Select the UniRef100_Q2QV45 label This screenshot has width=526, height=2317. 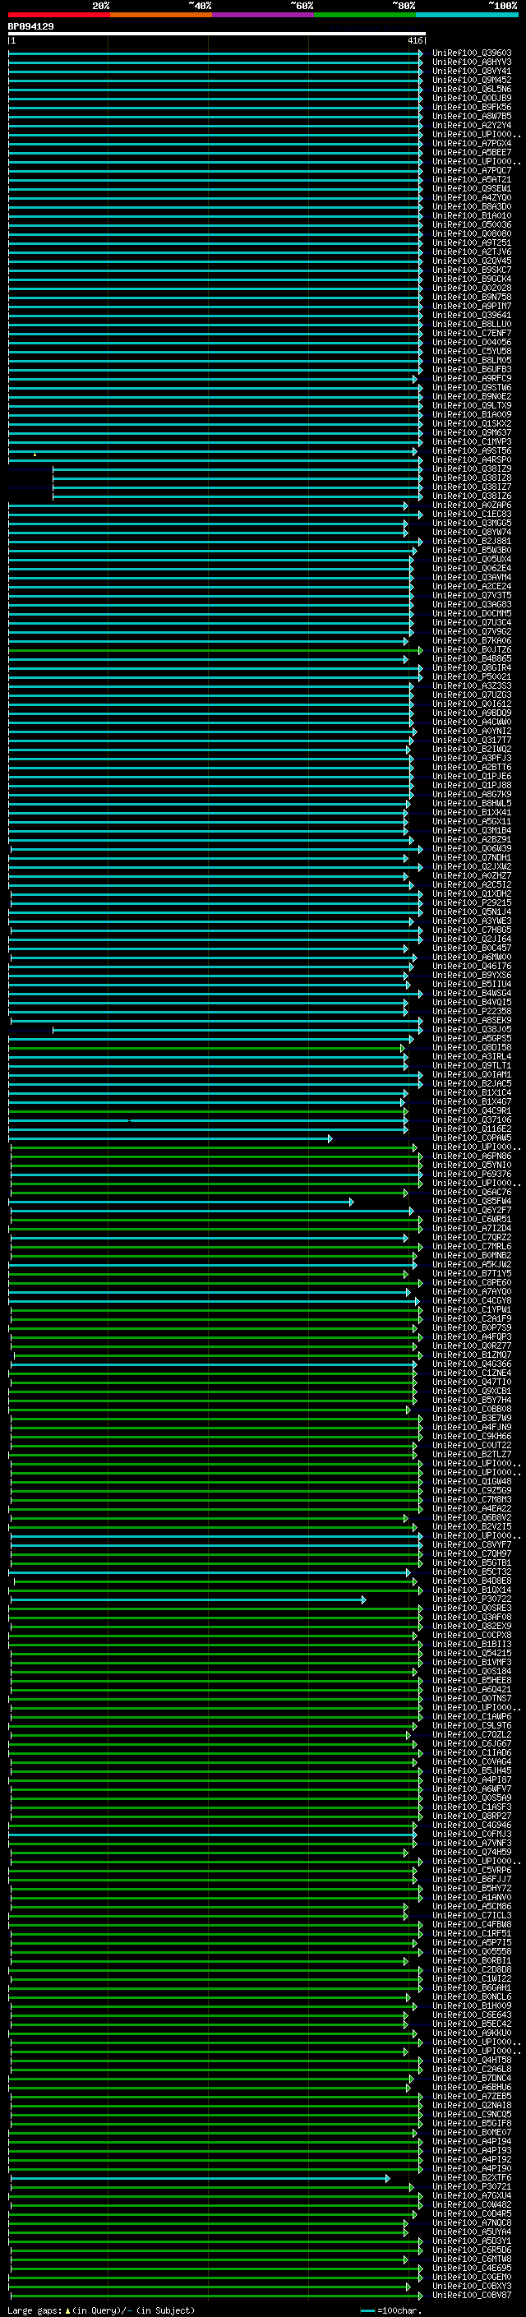[x=472, y=261]
